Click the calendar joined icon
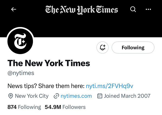This screenshot has height=115, width=162. tap(100, 96)
